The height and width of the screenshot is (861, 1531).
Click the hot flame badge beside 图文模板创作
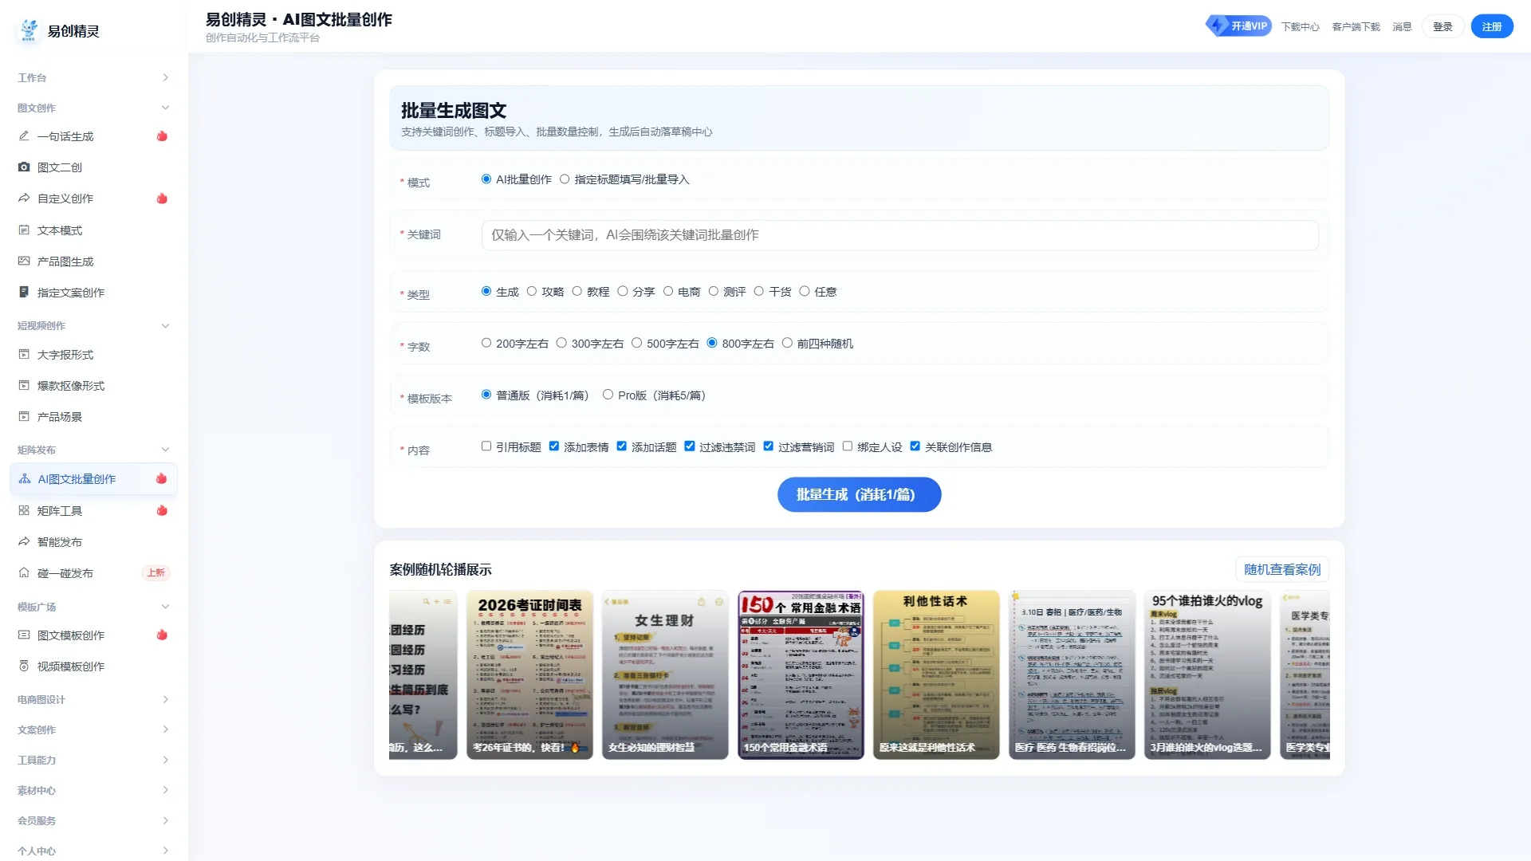162,635
